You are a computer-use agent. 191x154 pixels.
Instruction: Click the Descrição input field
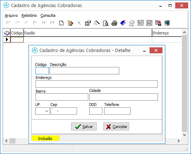click(84, 71)
